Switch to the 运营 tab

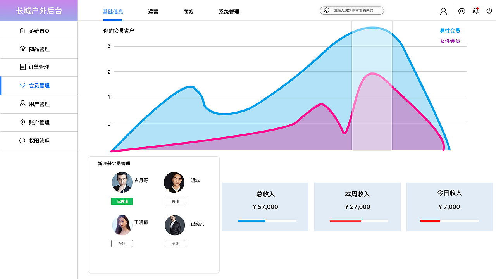153,12
